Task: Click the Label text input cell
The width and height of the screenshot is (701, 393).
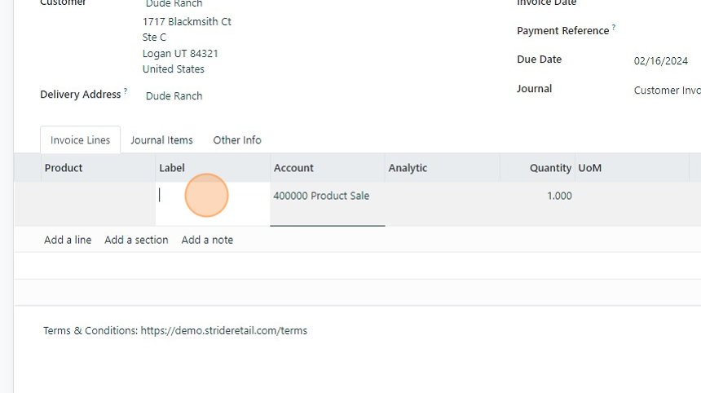Action: pyautogui.click(x=212, y=196)
